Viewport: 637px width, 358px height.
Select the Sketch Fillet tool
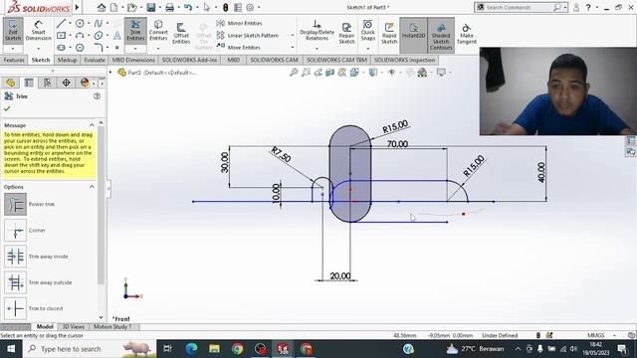pos(99,48)
